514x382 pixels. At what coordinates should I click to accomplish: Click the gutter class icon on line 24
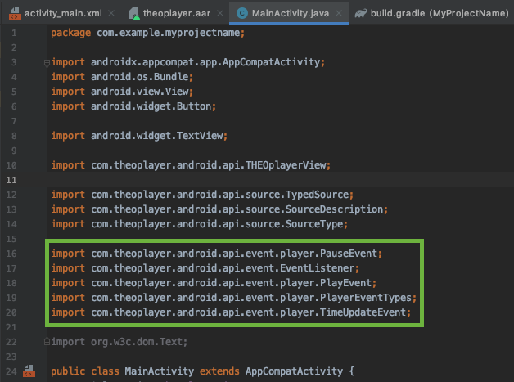coord(29,371)
